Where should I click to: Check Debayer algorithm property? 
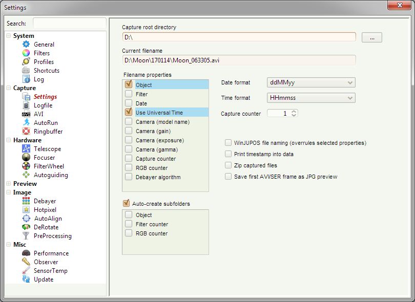click(x=129, y=177)
